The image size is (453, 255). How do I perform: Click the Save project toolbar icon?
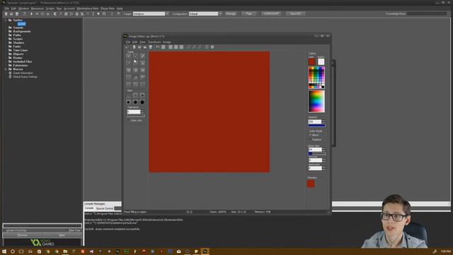point(17,13)
